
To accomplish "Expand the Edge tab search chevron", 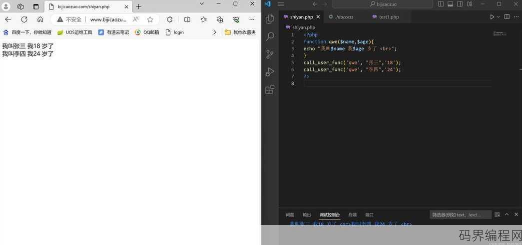I will point(202,3).
